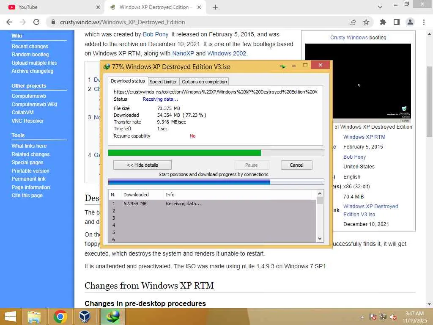Switch to the Speed Limiter tab

click(x=163, y=82)
